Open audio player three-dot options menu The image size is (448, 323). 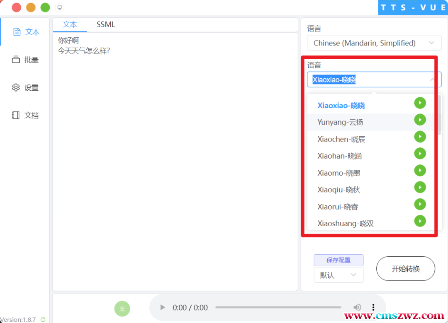[x=373, y=307]
